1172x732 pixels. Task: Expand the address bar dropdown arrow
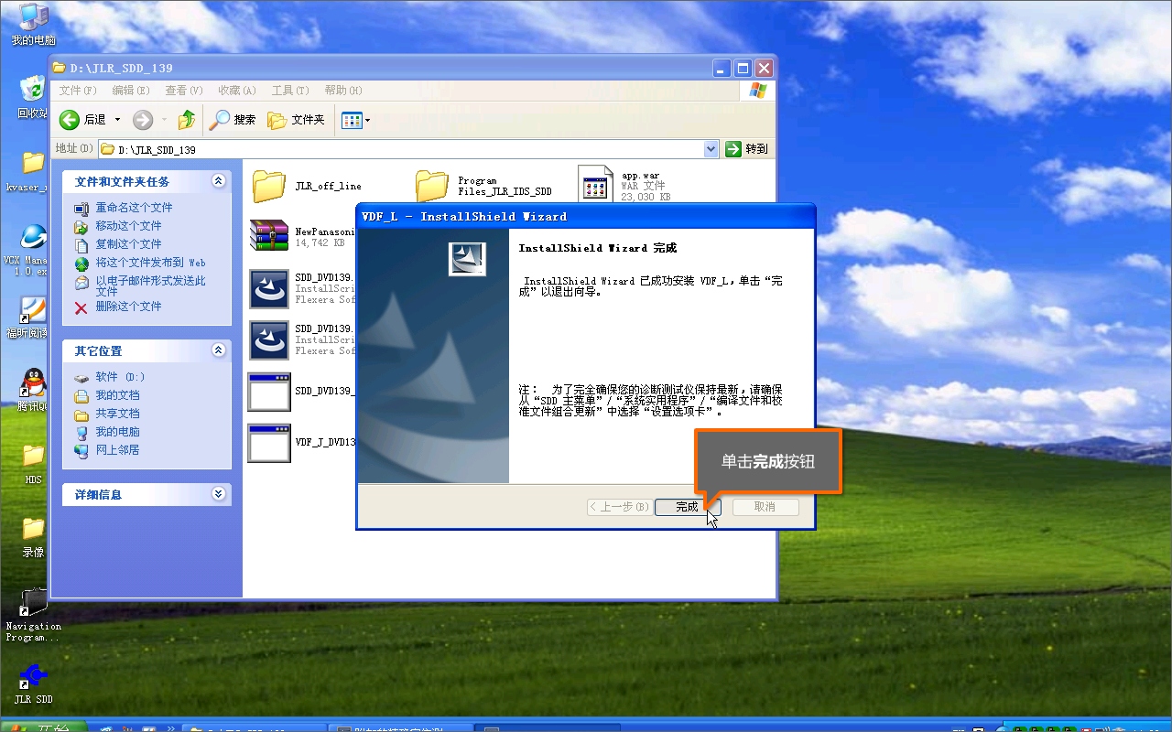(x=711, y=149)
